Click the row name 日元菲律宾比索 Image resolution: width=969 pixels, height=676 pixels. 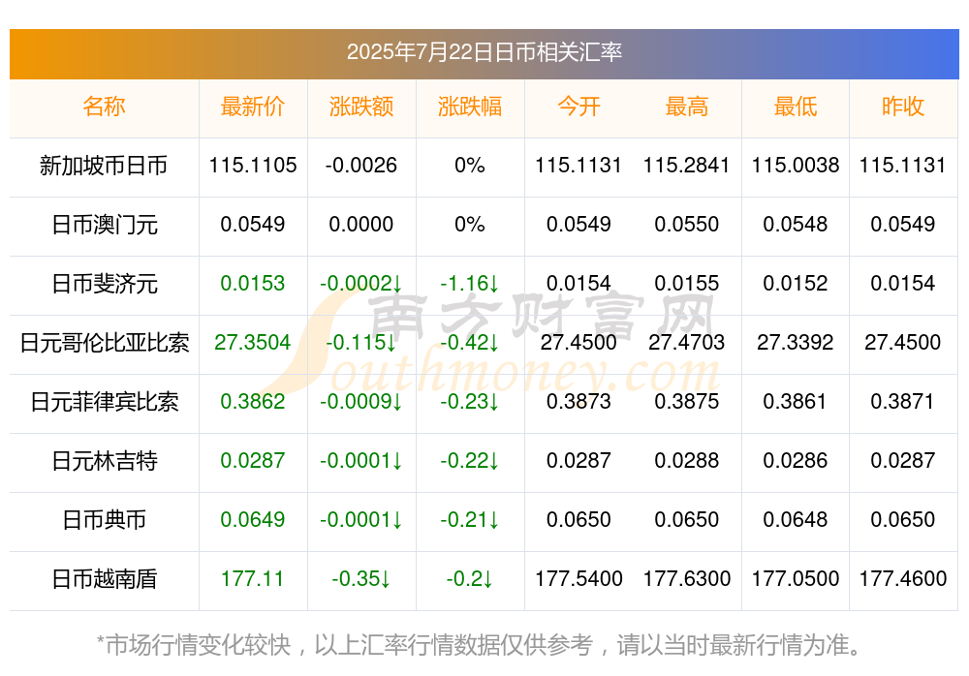point(104,402)
